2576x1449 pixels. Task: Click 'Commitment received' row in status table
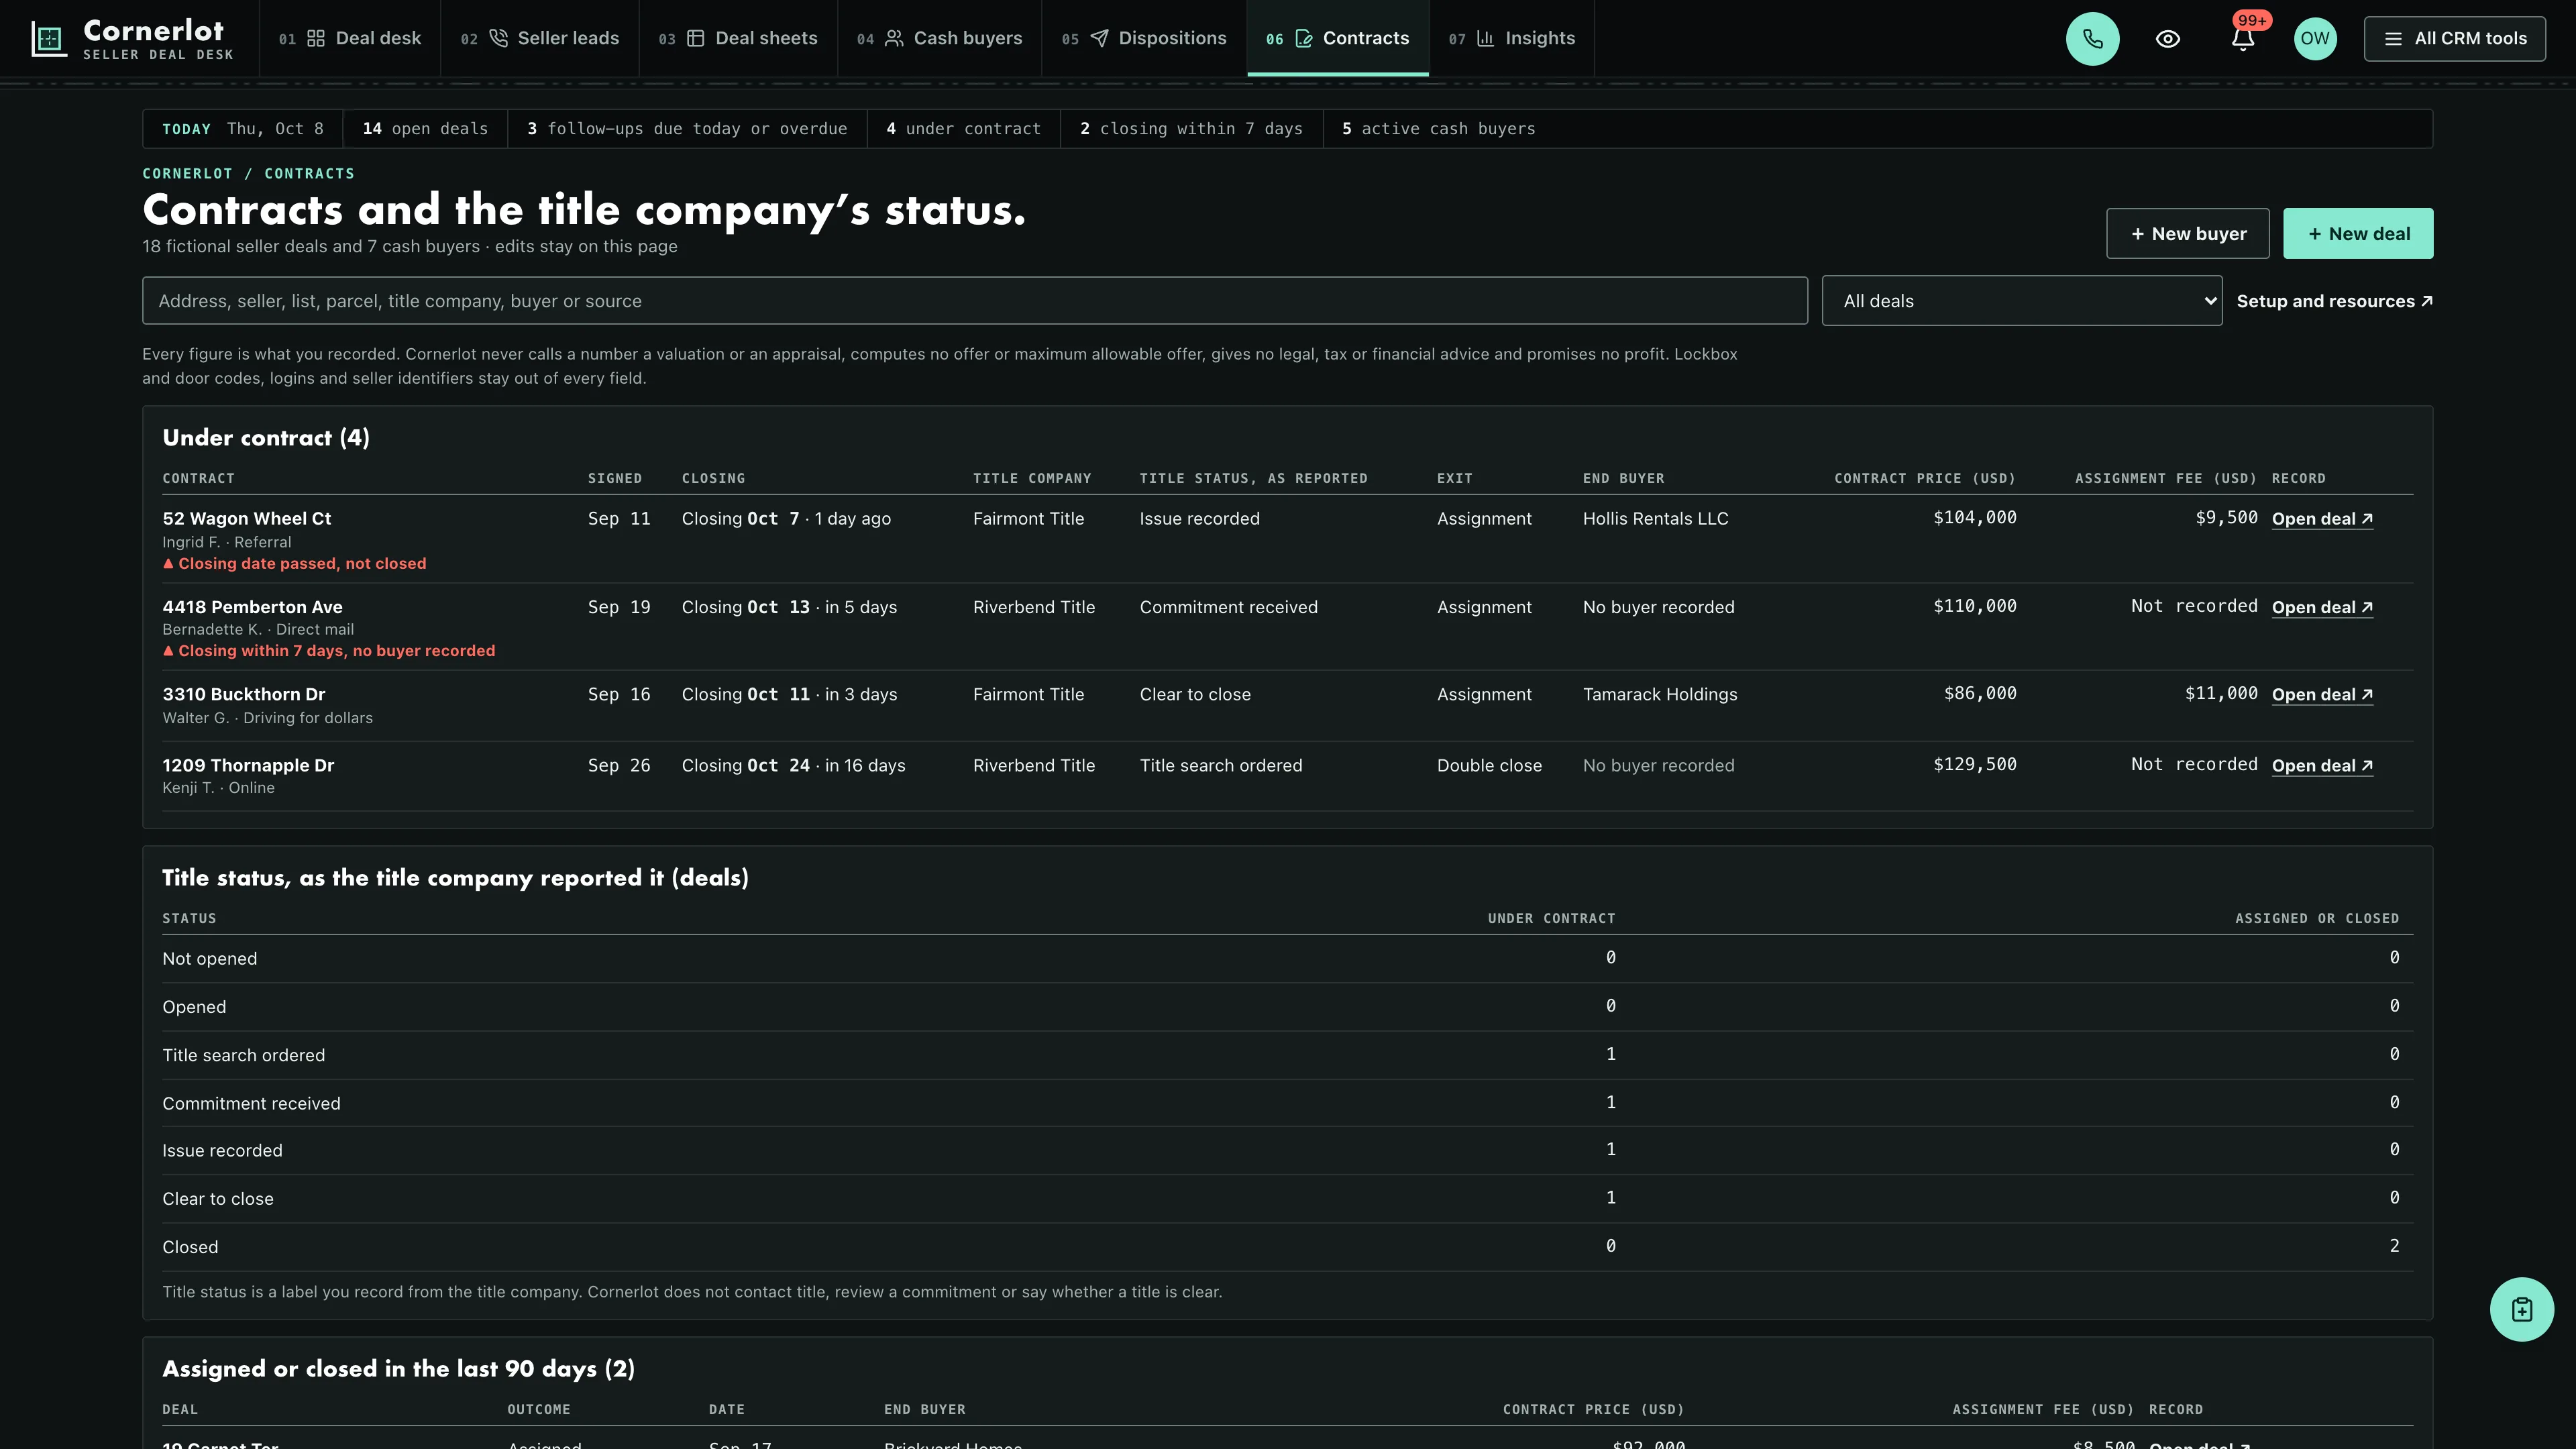(x=1287, y=1103)
